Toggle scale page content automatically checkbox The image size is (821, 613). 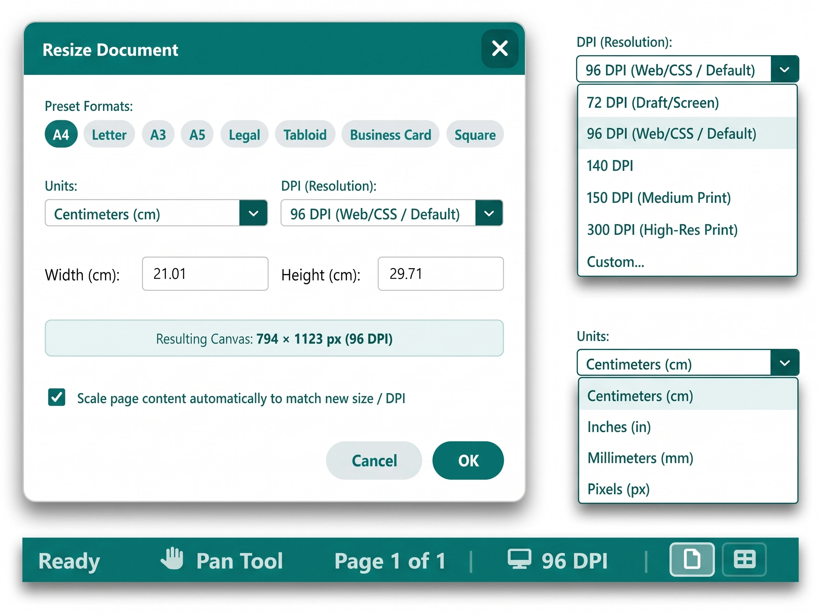[x=57, y=397]
